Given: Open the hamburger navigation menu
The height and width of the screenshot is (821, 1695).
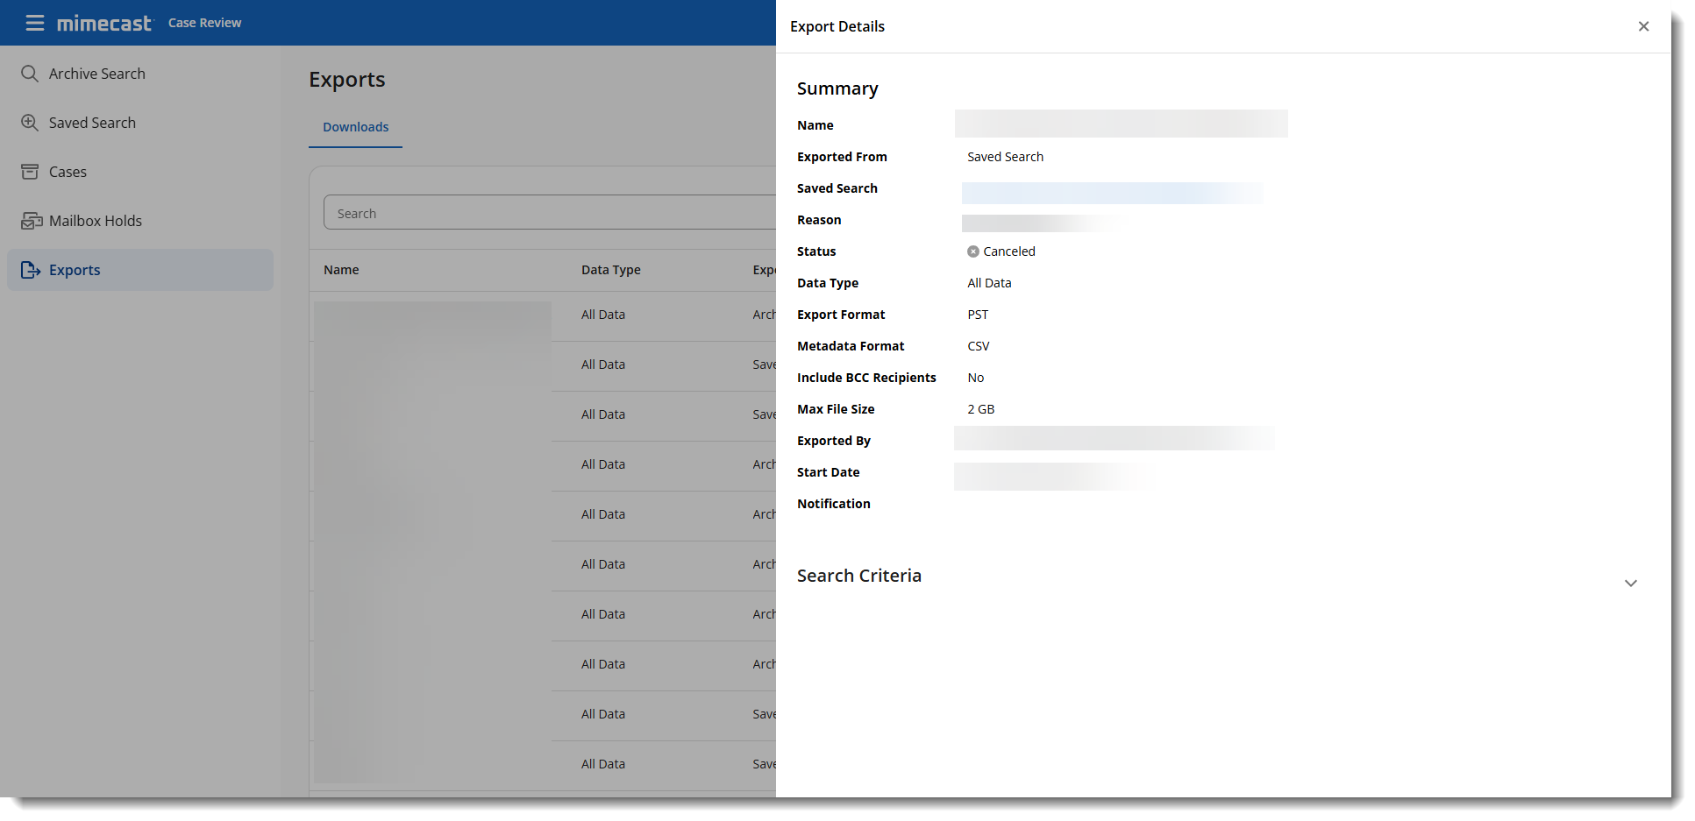Looking at the screenshot, I should click(x=35, y=23).
